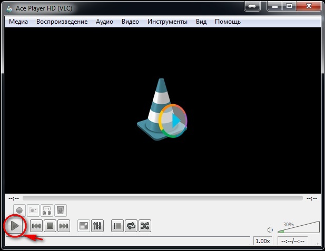Maximize the Ace Player window
The image size is (325, 251).
[x=289, y=6]
